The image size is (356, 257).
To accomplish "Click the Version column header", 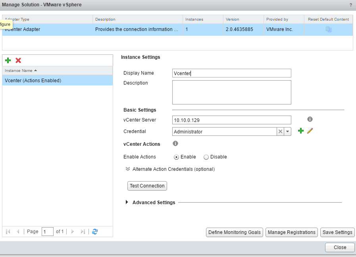I will pyautogui.click(x=243, y=19).
